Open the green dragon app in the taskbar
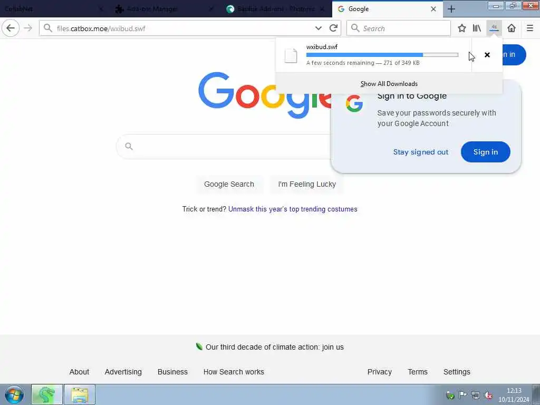This screenshot has height=405, width=540. [x=47, y=394]
